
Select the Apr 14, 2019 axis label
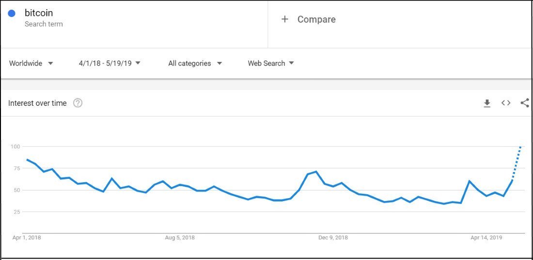(486, 238)
